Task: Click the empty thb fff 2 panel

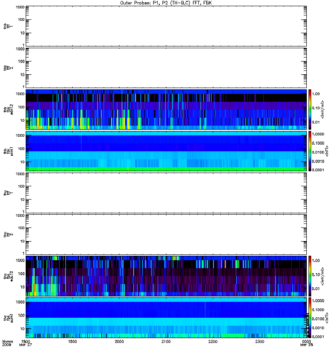Action: pos(166,68)
